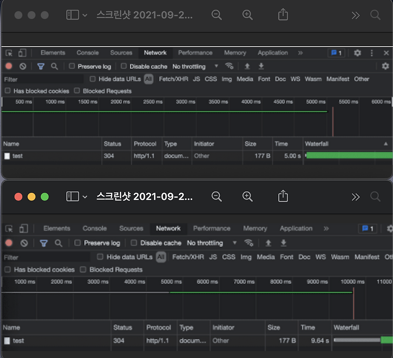This screenshot has width=393, height=358.
Task: Click the Filter text field in the bottom panel
Action: point(47,257)
